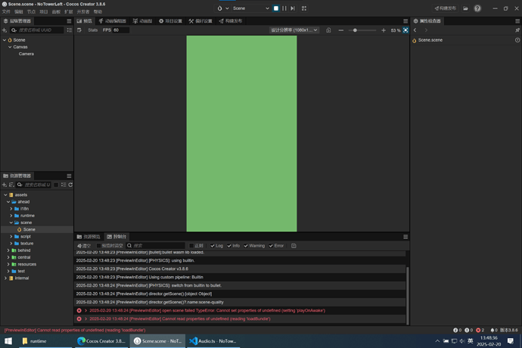Click the FPS value field showing 60
522x348 pixels.
point(120,30)
